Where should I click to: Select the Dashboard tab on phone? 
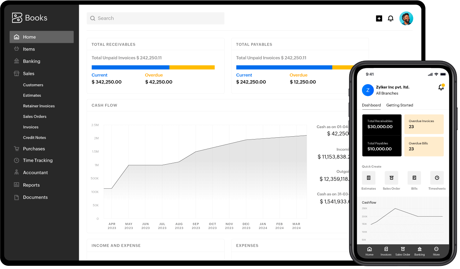point(372,105)
